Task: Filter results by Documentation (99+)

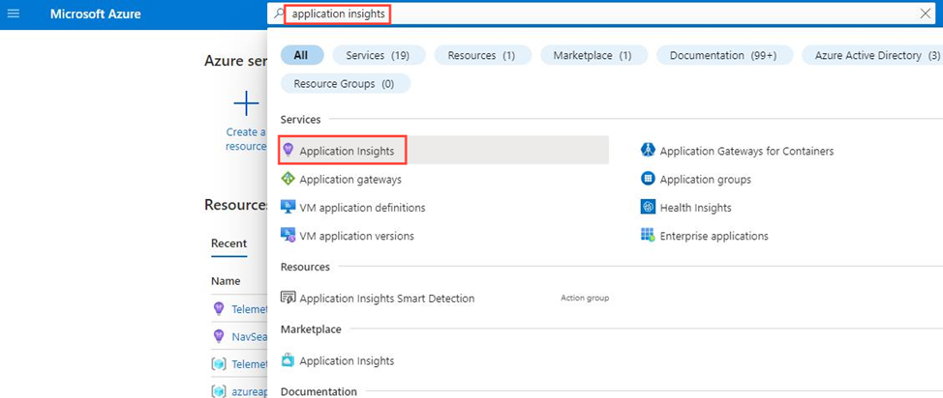Action: (723, 55)
